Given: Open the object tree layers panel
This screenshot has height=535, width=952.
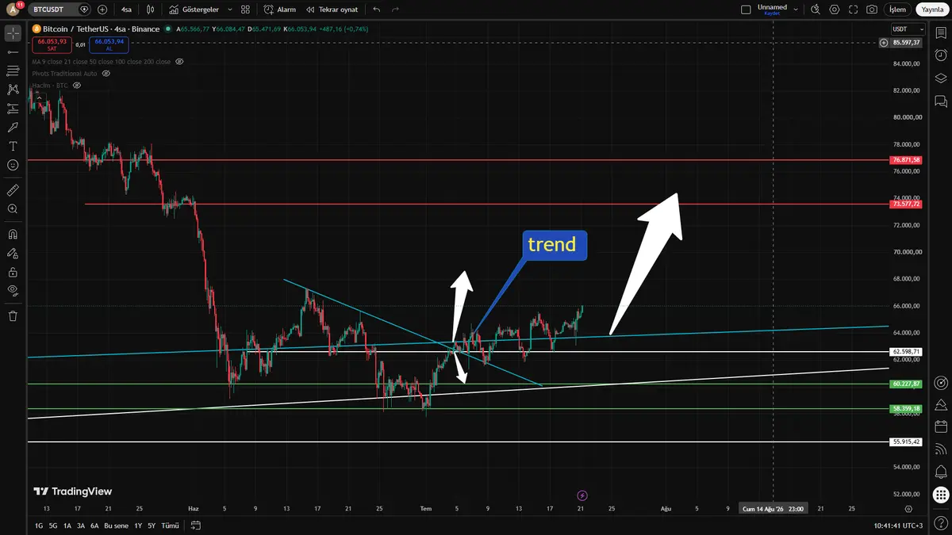Looking at the screenshot, I should click(x=941, y=78).
